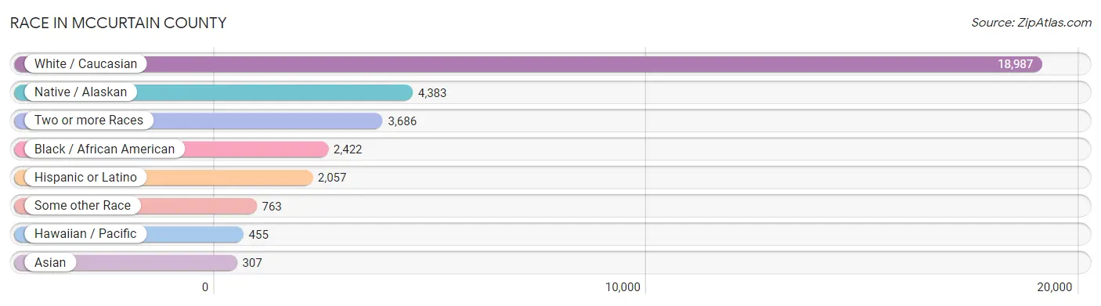Click the White / Caucasian label pill
The height and width of the screenshot is (306, 1101).
pos(81,64)
